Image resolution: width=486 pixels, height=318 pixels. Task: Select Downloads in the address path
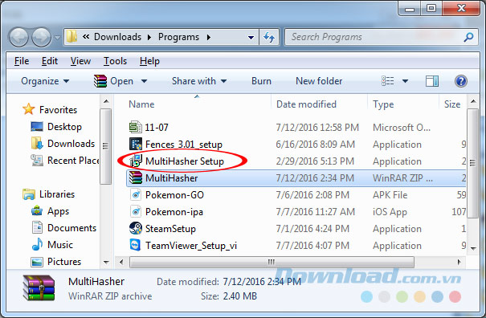click(117, 37)
